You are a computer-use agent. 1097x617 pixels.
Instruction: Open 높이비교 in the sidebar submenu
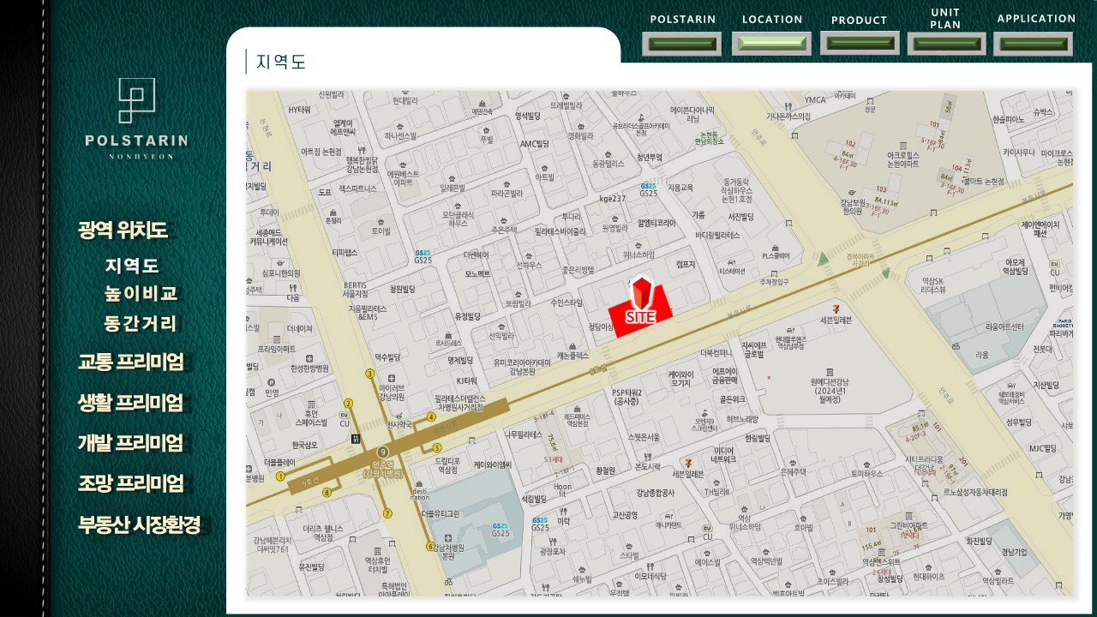(x=141, y=294)
